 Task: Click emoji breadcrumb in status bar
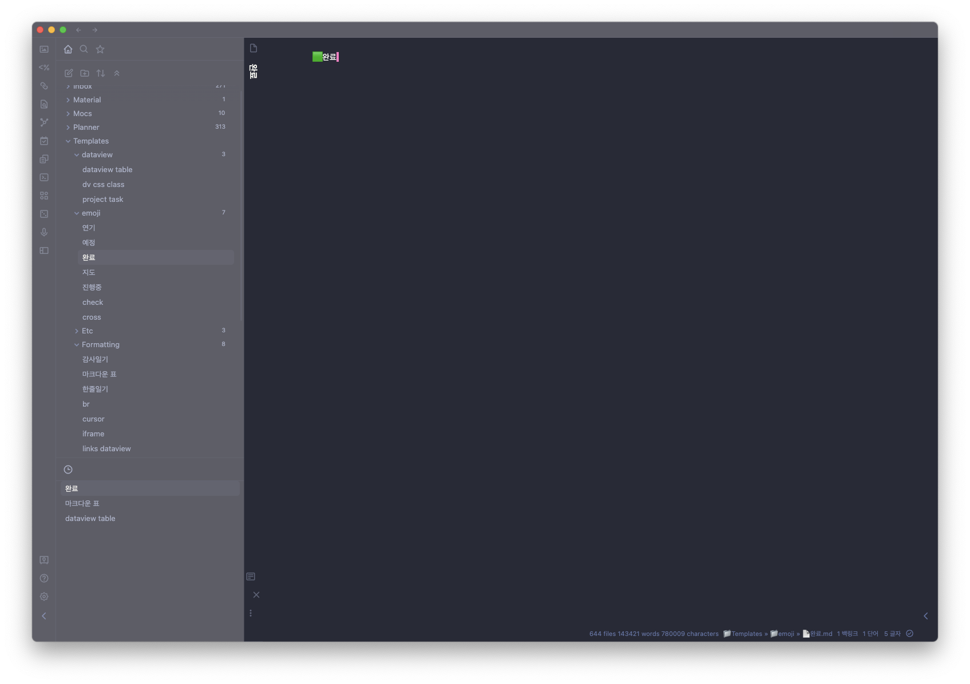[x=782, y=634]
